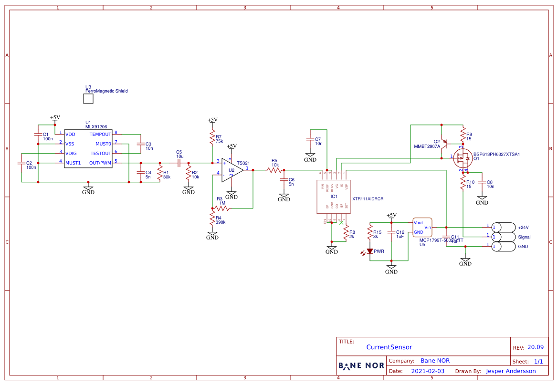Select the PWR LED symbol

(370, 250)
